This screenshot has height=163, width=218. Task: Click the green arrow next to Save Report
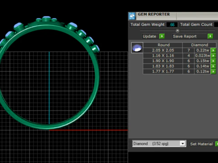pos(210,36)
